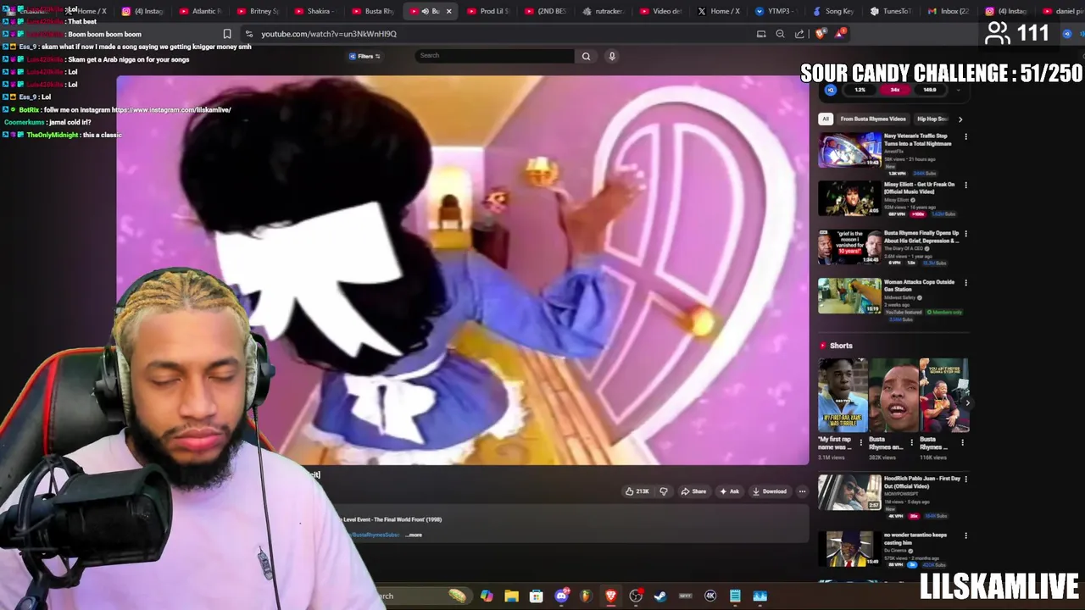
Task: Switch to the rutracker tab
Action: pos(604,11)
